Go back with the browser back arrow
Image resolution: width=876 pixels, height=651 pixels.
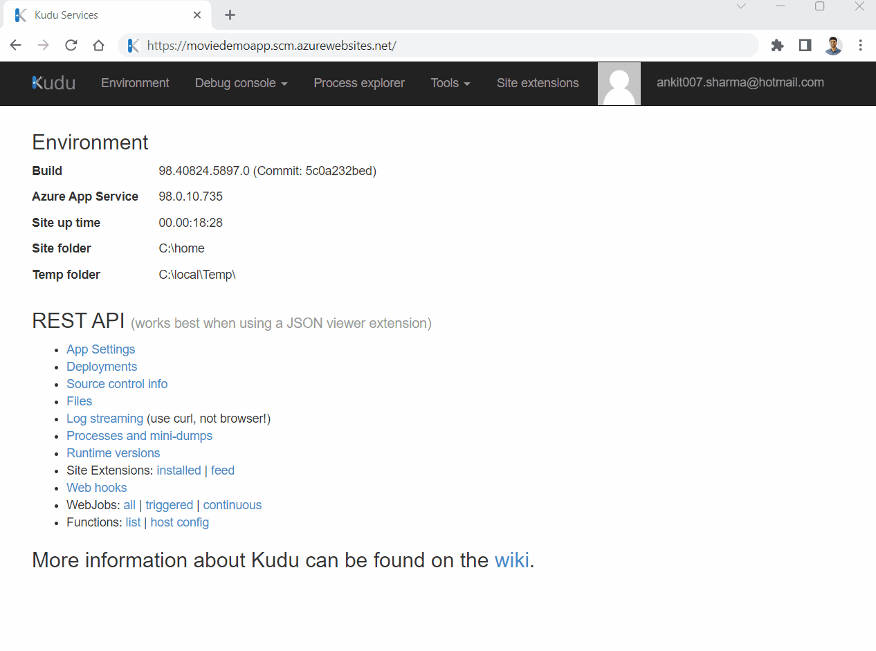click(15, 45)
